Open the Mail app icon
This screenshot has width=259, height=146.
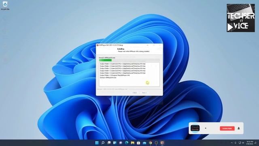pos(144,143)
